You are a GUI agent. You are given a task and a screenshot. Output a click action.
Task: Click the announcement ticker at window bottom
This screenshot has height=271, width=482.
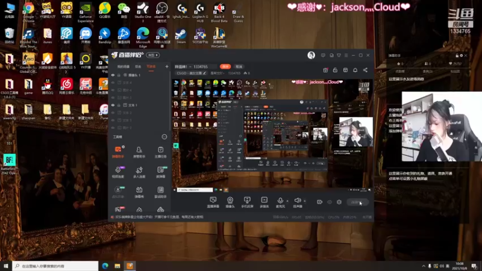pyautogui.click(x=157, y=217)
